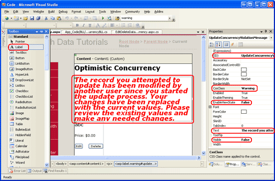Open the Properties panel window position menu
Image resolution: width=275 pixels, height=181 pixels.
pyautogui.click(x=261, y=31)
